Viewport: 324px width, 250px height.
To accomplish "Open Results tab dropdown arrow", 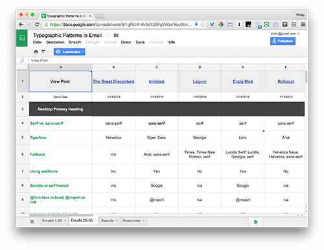I will click(117, 221).
